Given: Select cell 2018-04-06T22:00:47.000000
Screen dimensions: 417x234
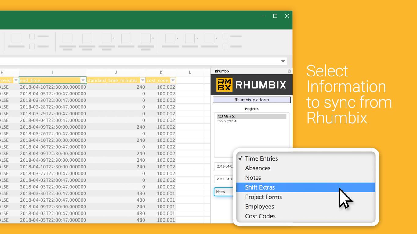Looking at the screenshot, I should point(53,147).
